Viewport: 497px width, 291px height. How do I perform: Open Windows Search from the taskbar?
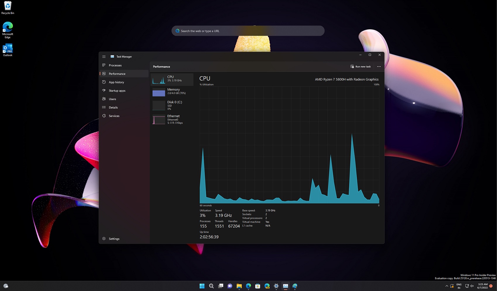(x=211, y=286)
